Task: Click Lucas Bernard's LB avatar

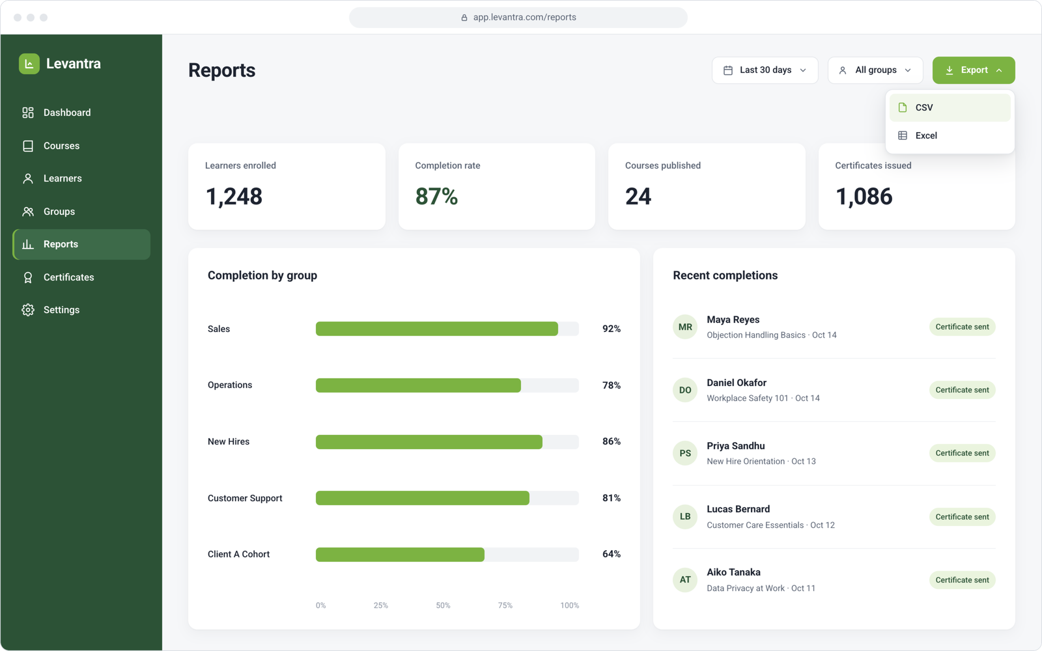Action: point(685,516)
